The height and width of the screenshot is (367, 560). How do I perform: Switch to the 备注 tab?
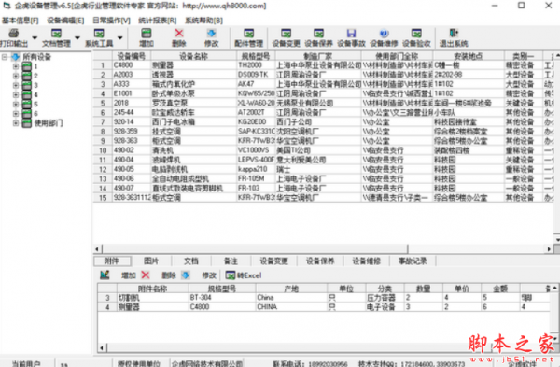[231, 261]
